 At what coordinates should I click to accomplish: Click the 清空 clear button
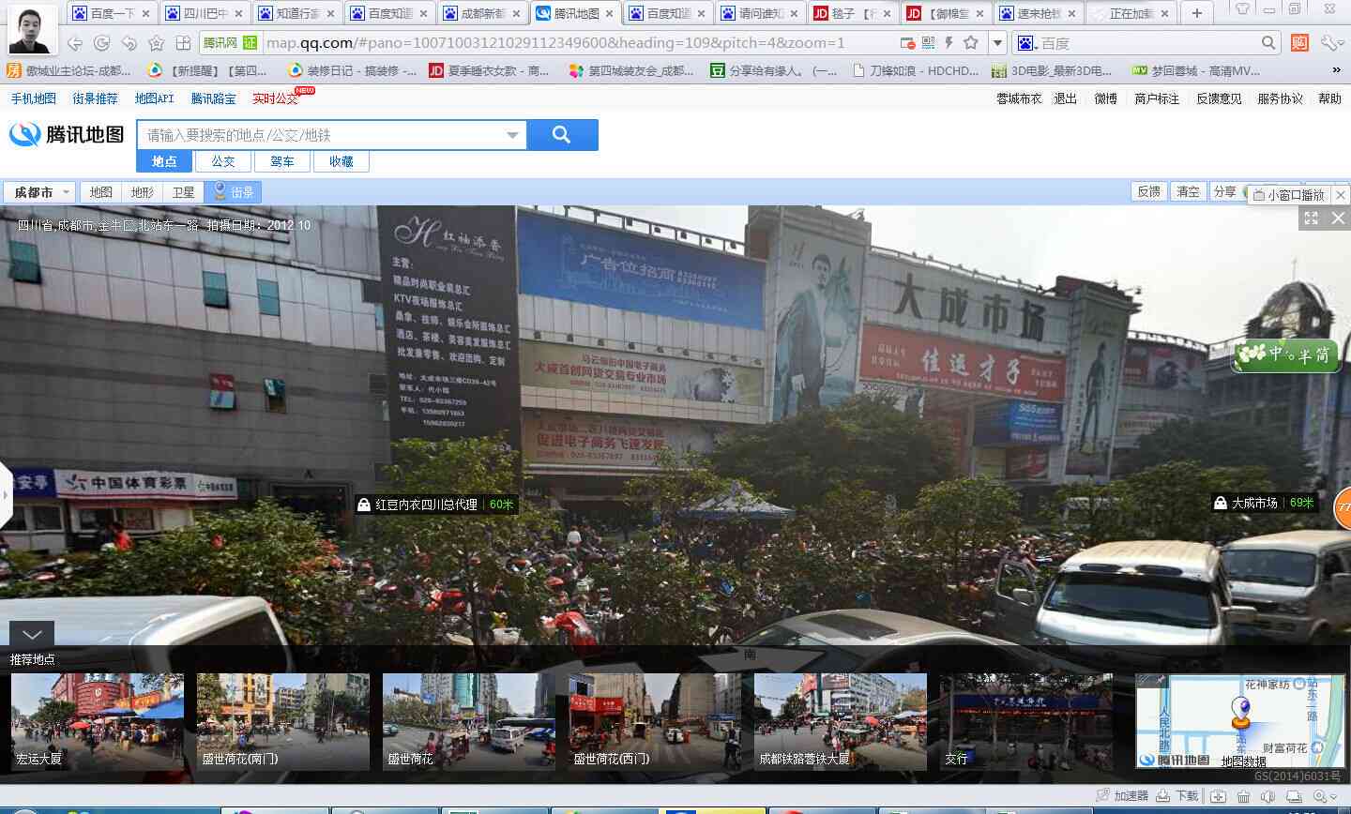[1188, 191]
